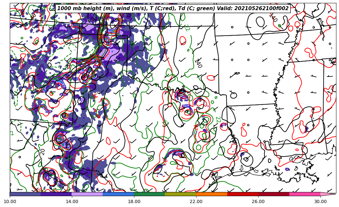Image resolution: width=339 pixels, height=207 pixels.
Task: Click the 22.00 colorbar tick label
Action: [196, 201]
